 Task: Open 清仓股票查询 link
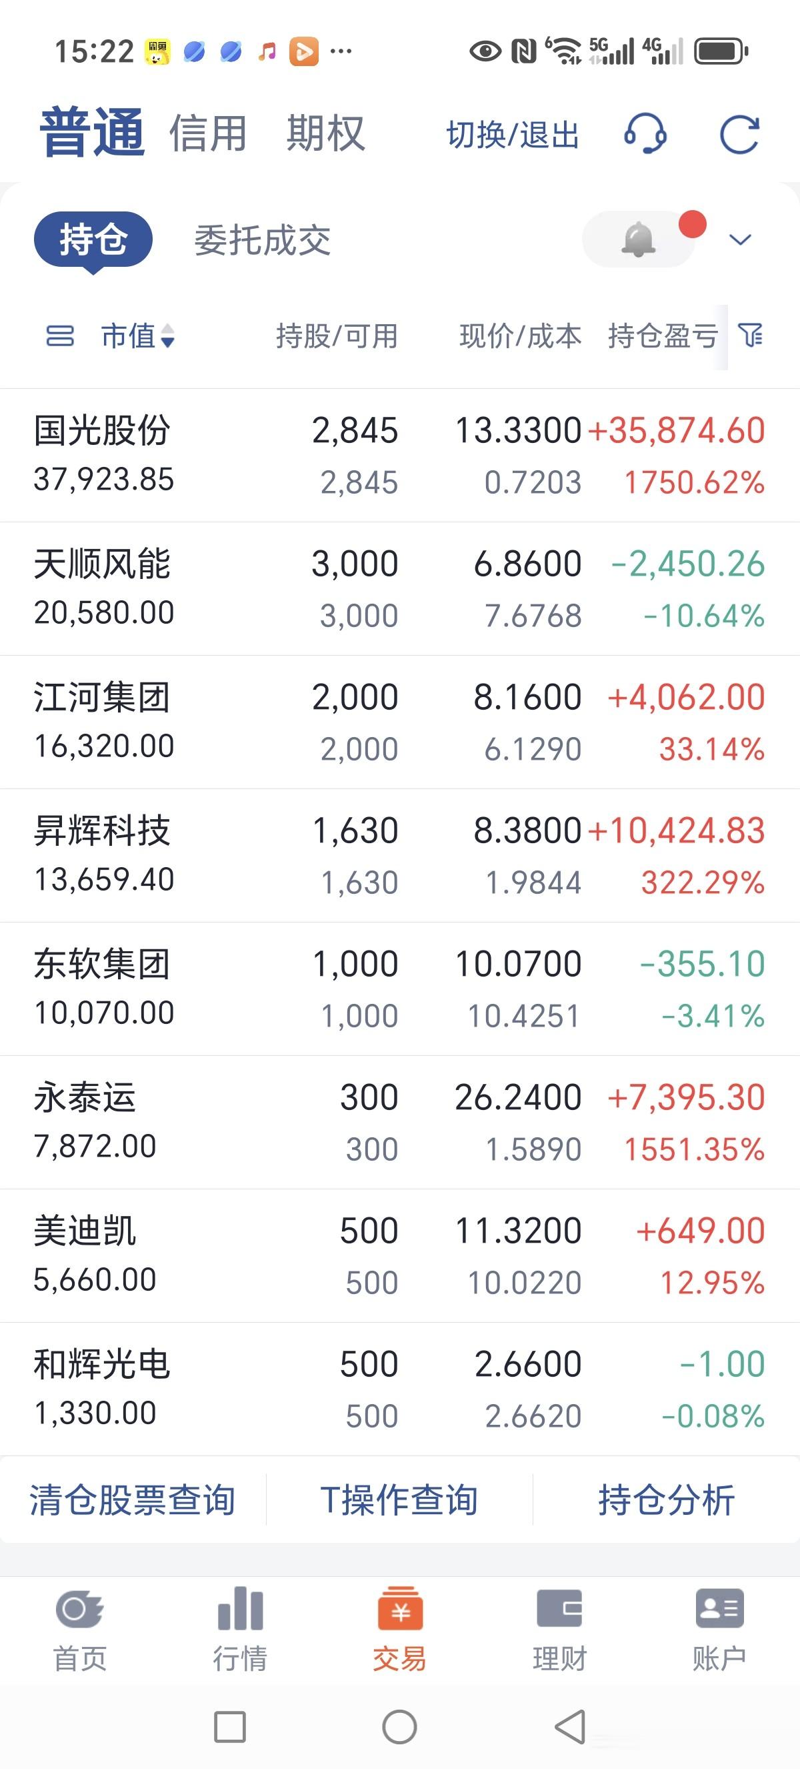[133, 1499]
